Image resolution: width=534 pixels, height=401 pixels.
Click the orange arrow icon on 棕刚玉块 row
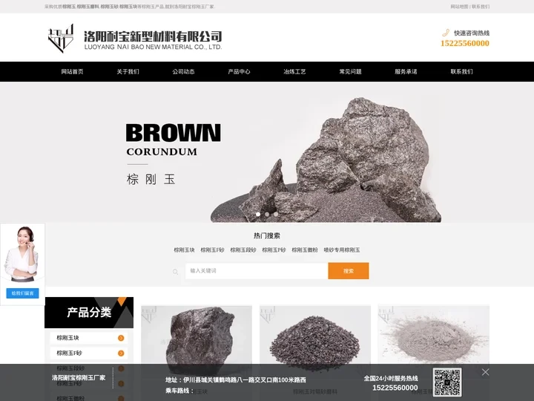coord(121,338)
